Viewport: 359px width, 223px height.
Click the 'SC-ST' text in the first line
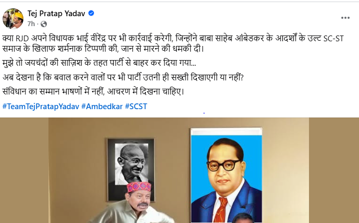333,38
